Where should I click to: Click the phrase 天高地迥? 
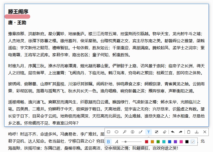(112, 109)
